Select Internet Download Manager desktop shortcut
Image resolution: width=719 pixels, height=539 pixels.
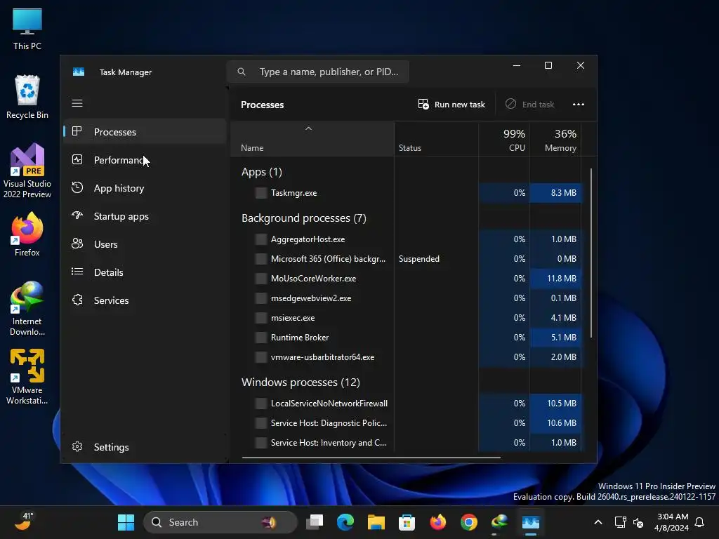[27, 309]
